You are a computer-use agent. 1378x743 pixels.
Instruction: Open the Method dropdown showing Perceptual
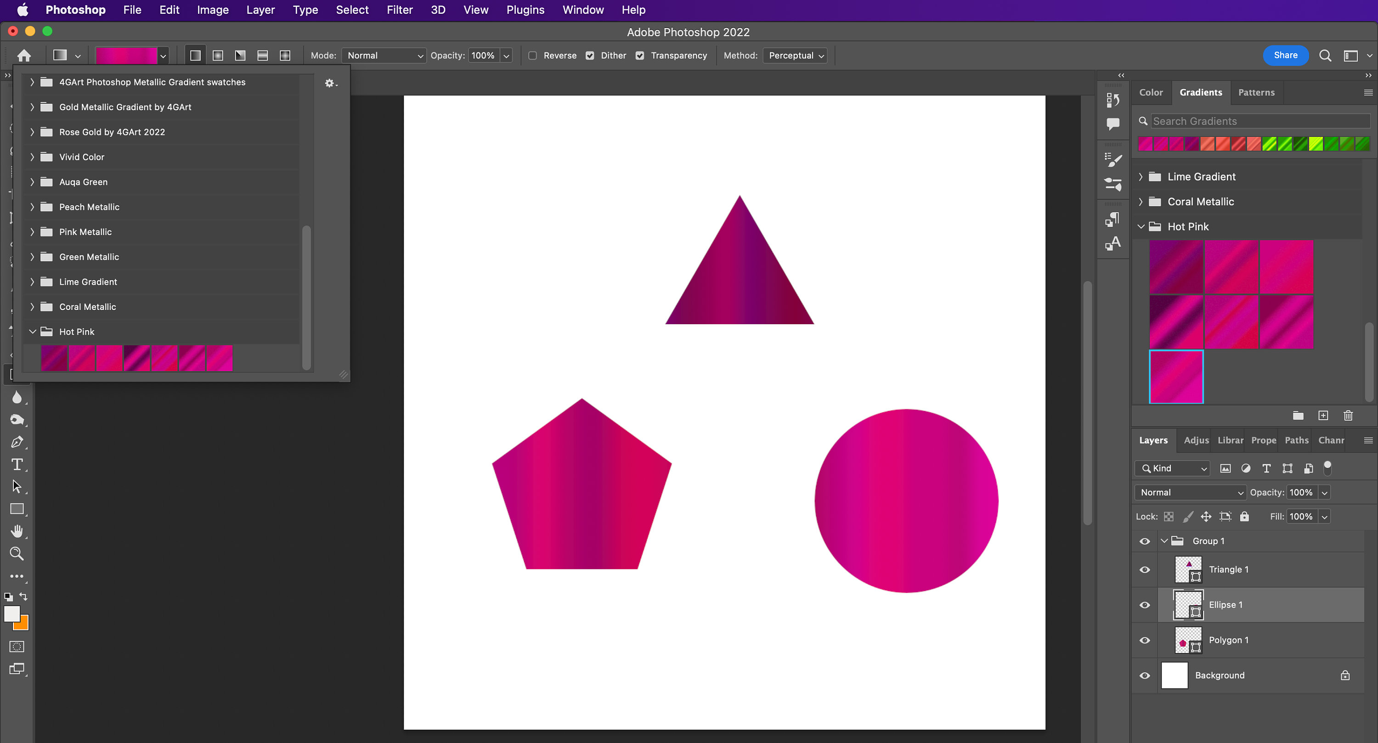point(796,55)
